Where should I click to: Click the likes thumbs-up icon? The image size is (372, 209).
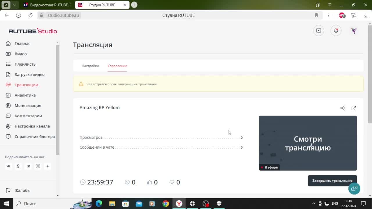pos(150,182)
